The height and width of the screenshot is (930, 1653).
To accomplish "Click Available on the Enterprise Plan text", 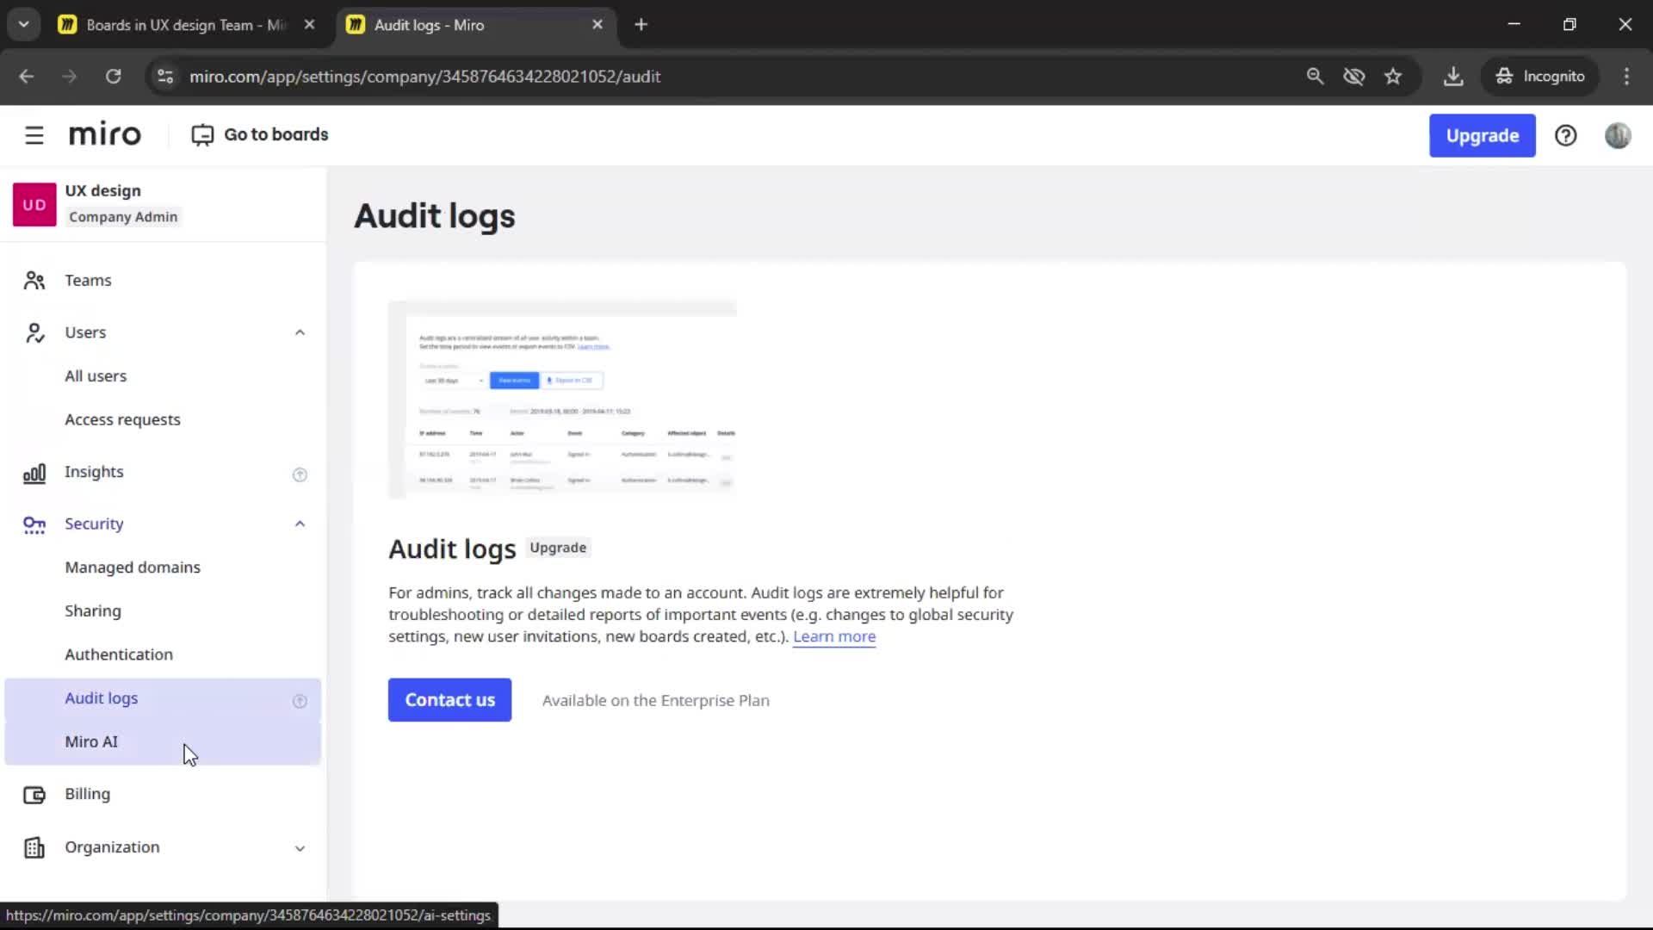I will click(x=656, y=701).
